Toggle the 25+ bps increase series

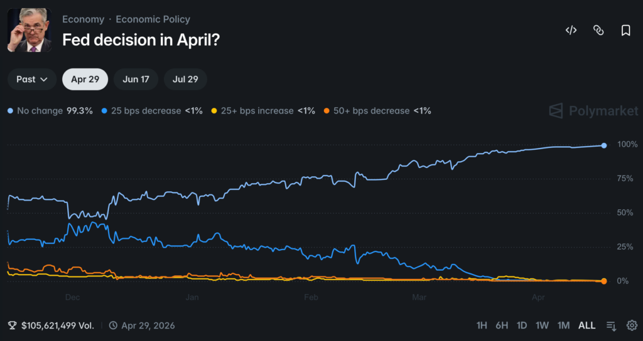(262, 111)
